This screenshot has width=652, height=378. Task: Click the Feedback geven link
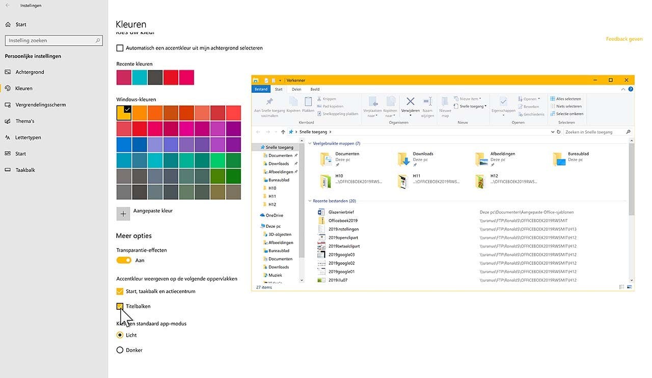click(623, 38)
